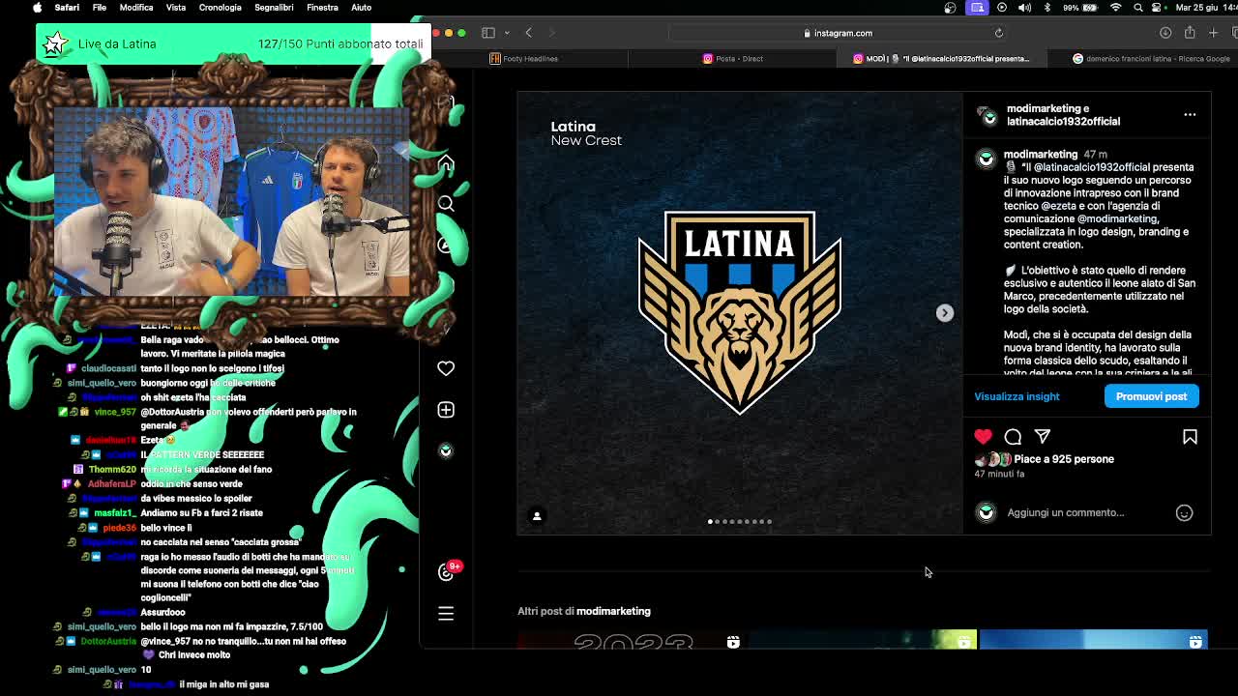Open the Cronologia menu
This screenshot has height=696, width=1238.
(220, 8)
